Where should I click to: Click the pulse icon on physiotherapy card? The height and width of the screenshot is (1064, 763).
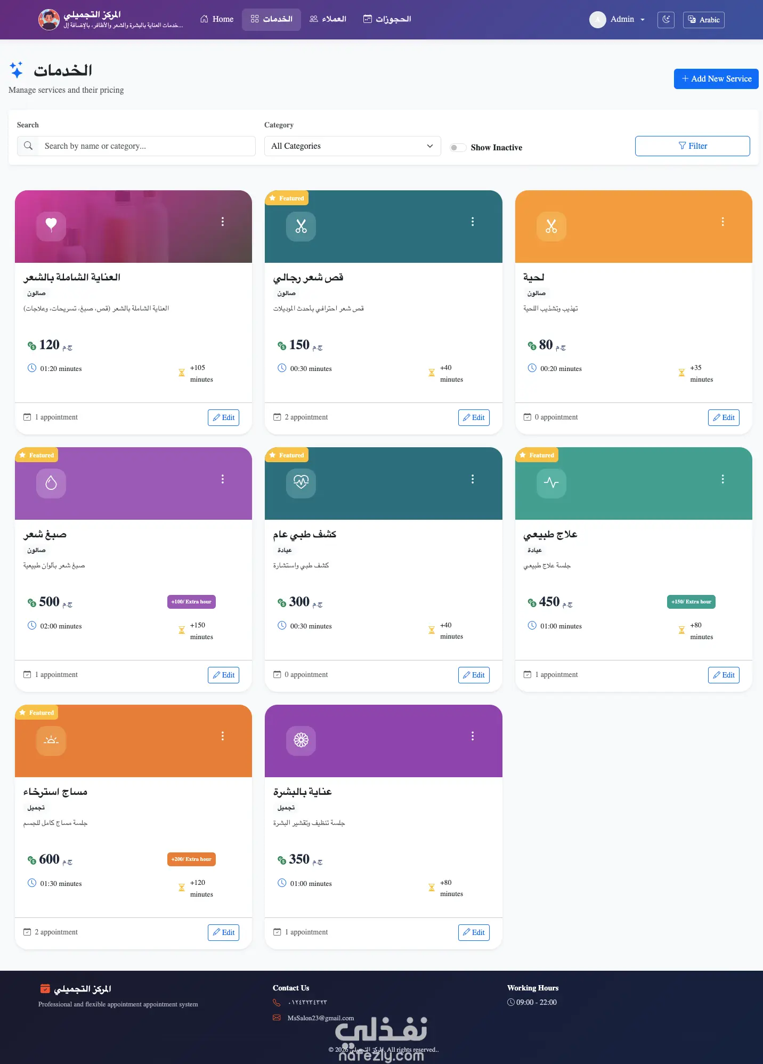pos(551,483)
